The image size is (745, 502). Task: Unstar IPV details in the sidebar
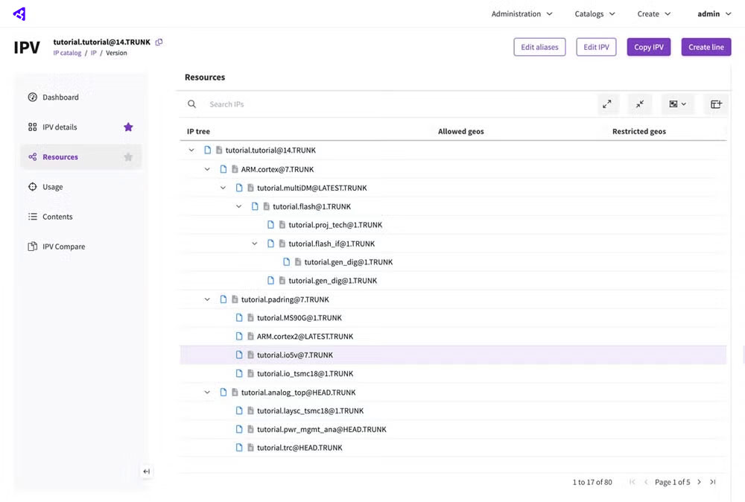pos(127,127)
